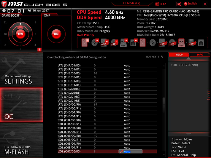Select the tRTL (CHB/D0/R1) row
Viewport: 211px width, 158px height.
coord(107,77)
